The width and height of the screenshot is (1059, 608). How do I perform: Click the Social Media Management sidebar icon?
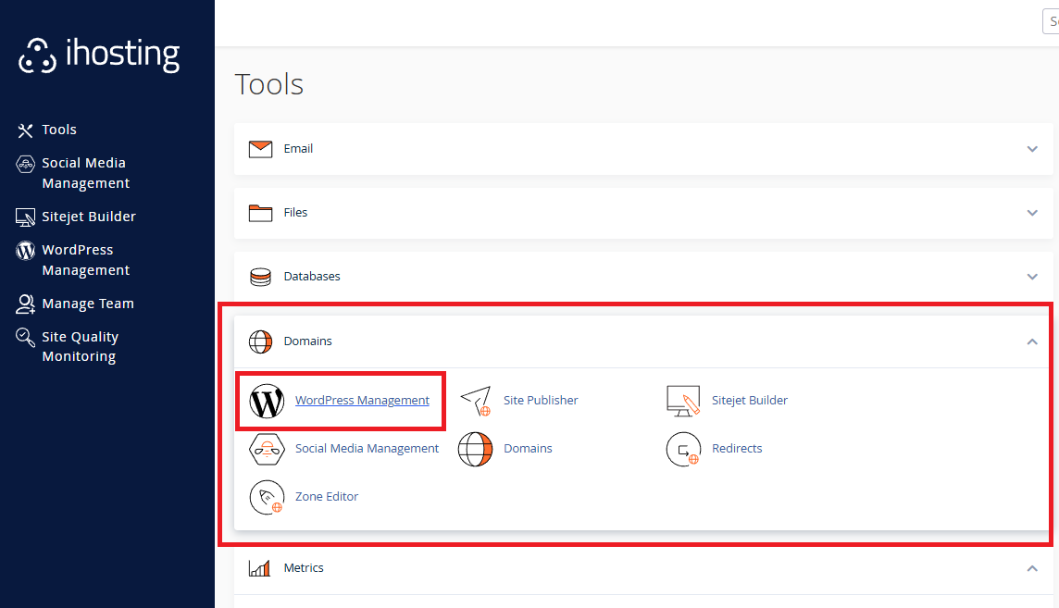click(x=25, y=163)
